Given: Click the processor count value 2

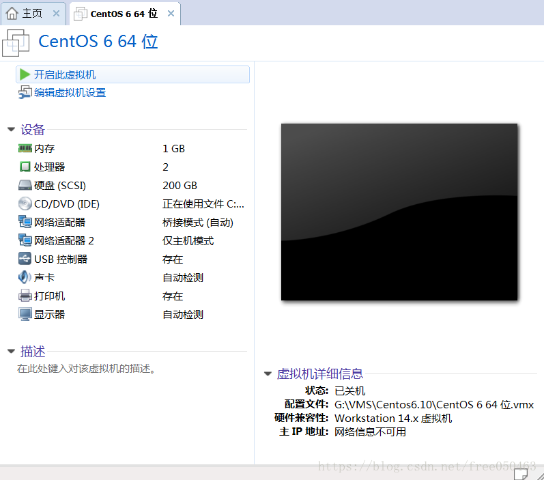Looking at the screenshot, I should click(x=165, y=167).
